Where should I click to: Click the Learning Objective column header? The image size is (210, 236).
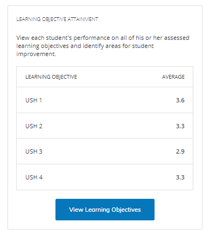pyautogui.click(x=51, y=77)
